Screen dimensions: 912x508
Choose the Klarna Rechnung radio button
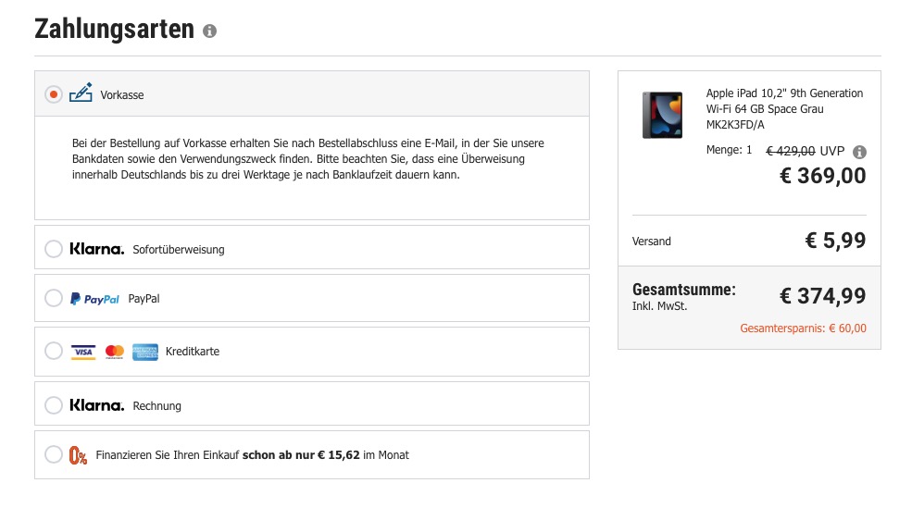click(x=54, y=405)
